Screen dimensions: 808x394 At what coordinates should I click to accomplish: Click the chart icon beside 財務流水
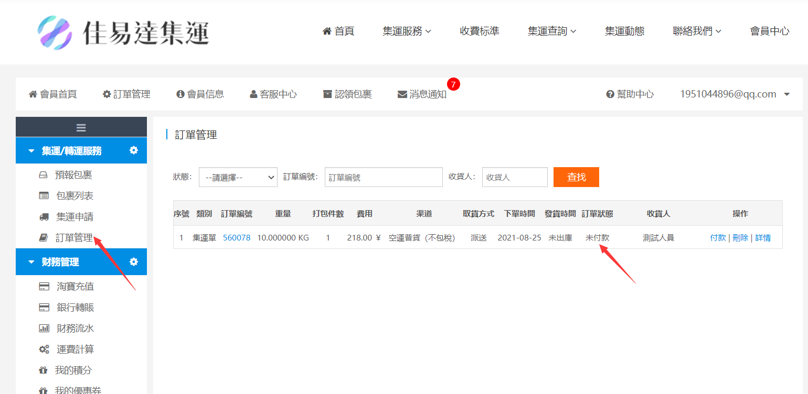point(44,329)
